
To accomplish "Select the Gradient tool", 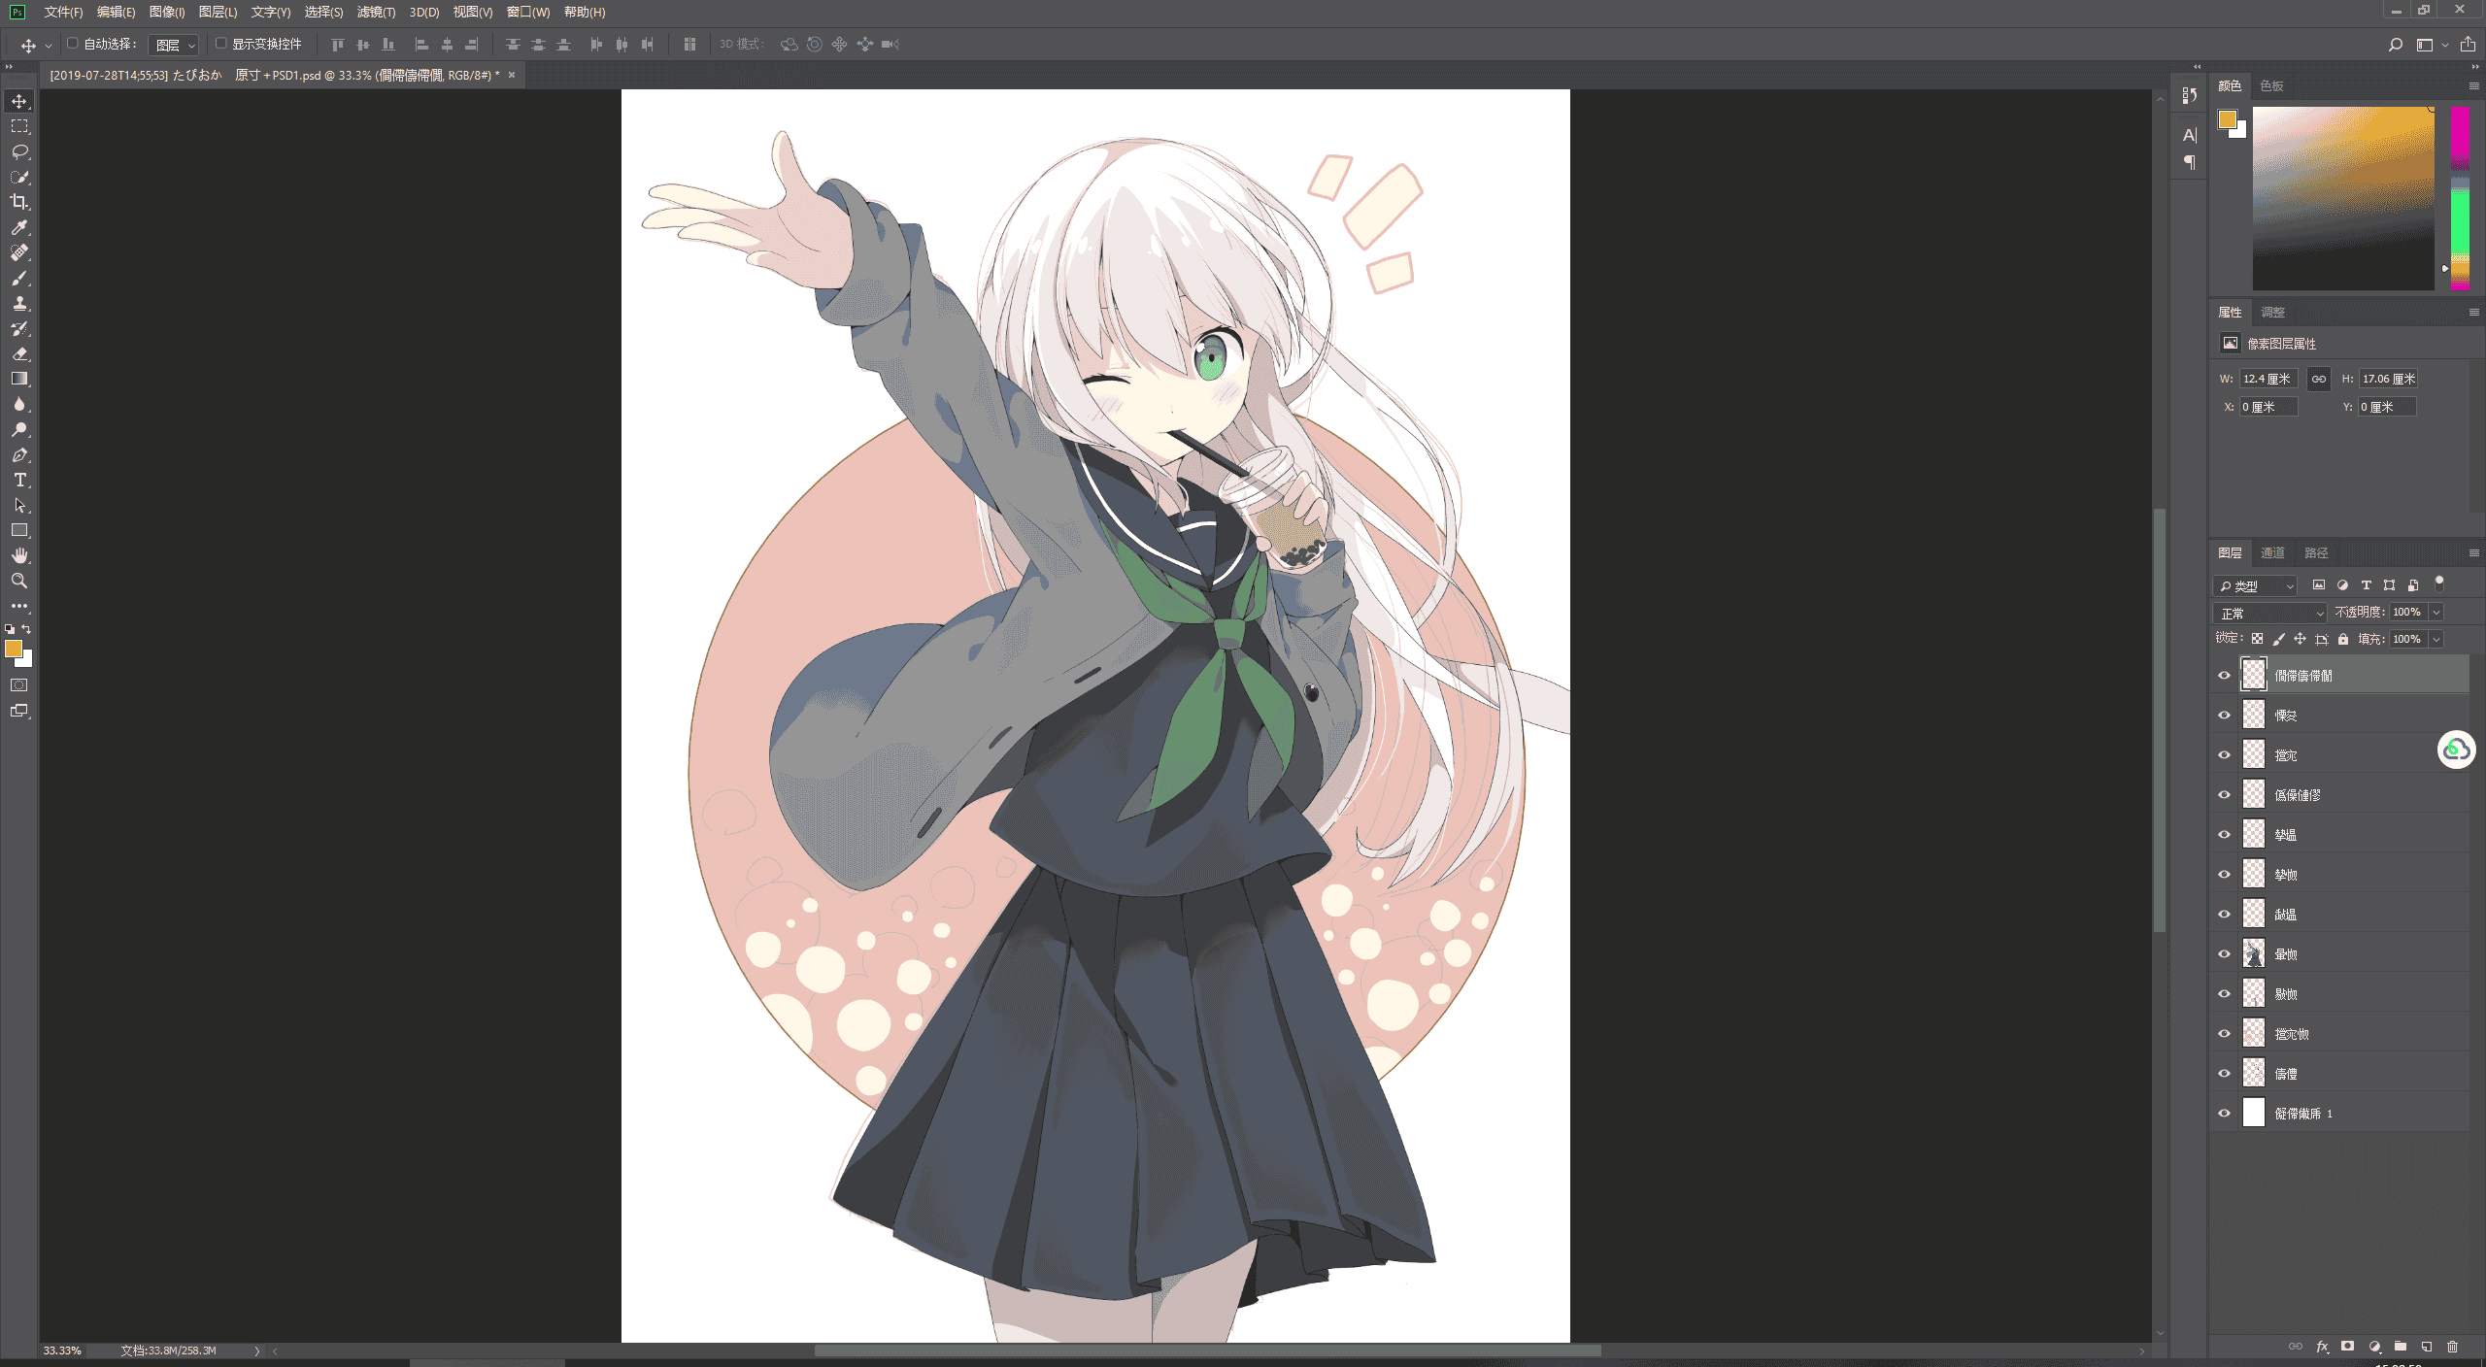I will tap(19, 379).
